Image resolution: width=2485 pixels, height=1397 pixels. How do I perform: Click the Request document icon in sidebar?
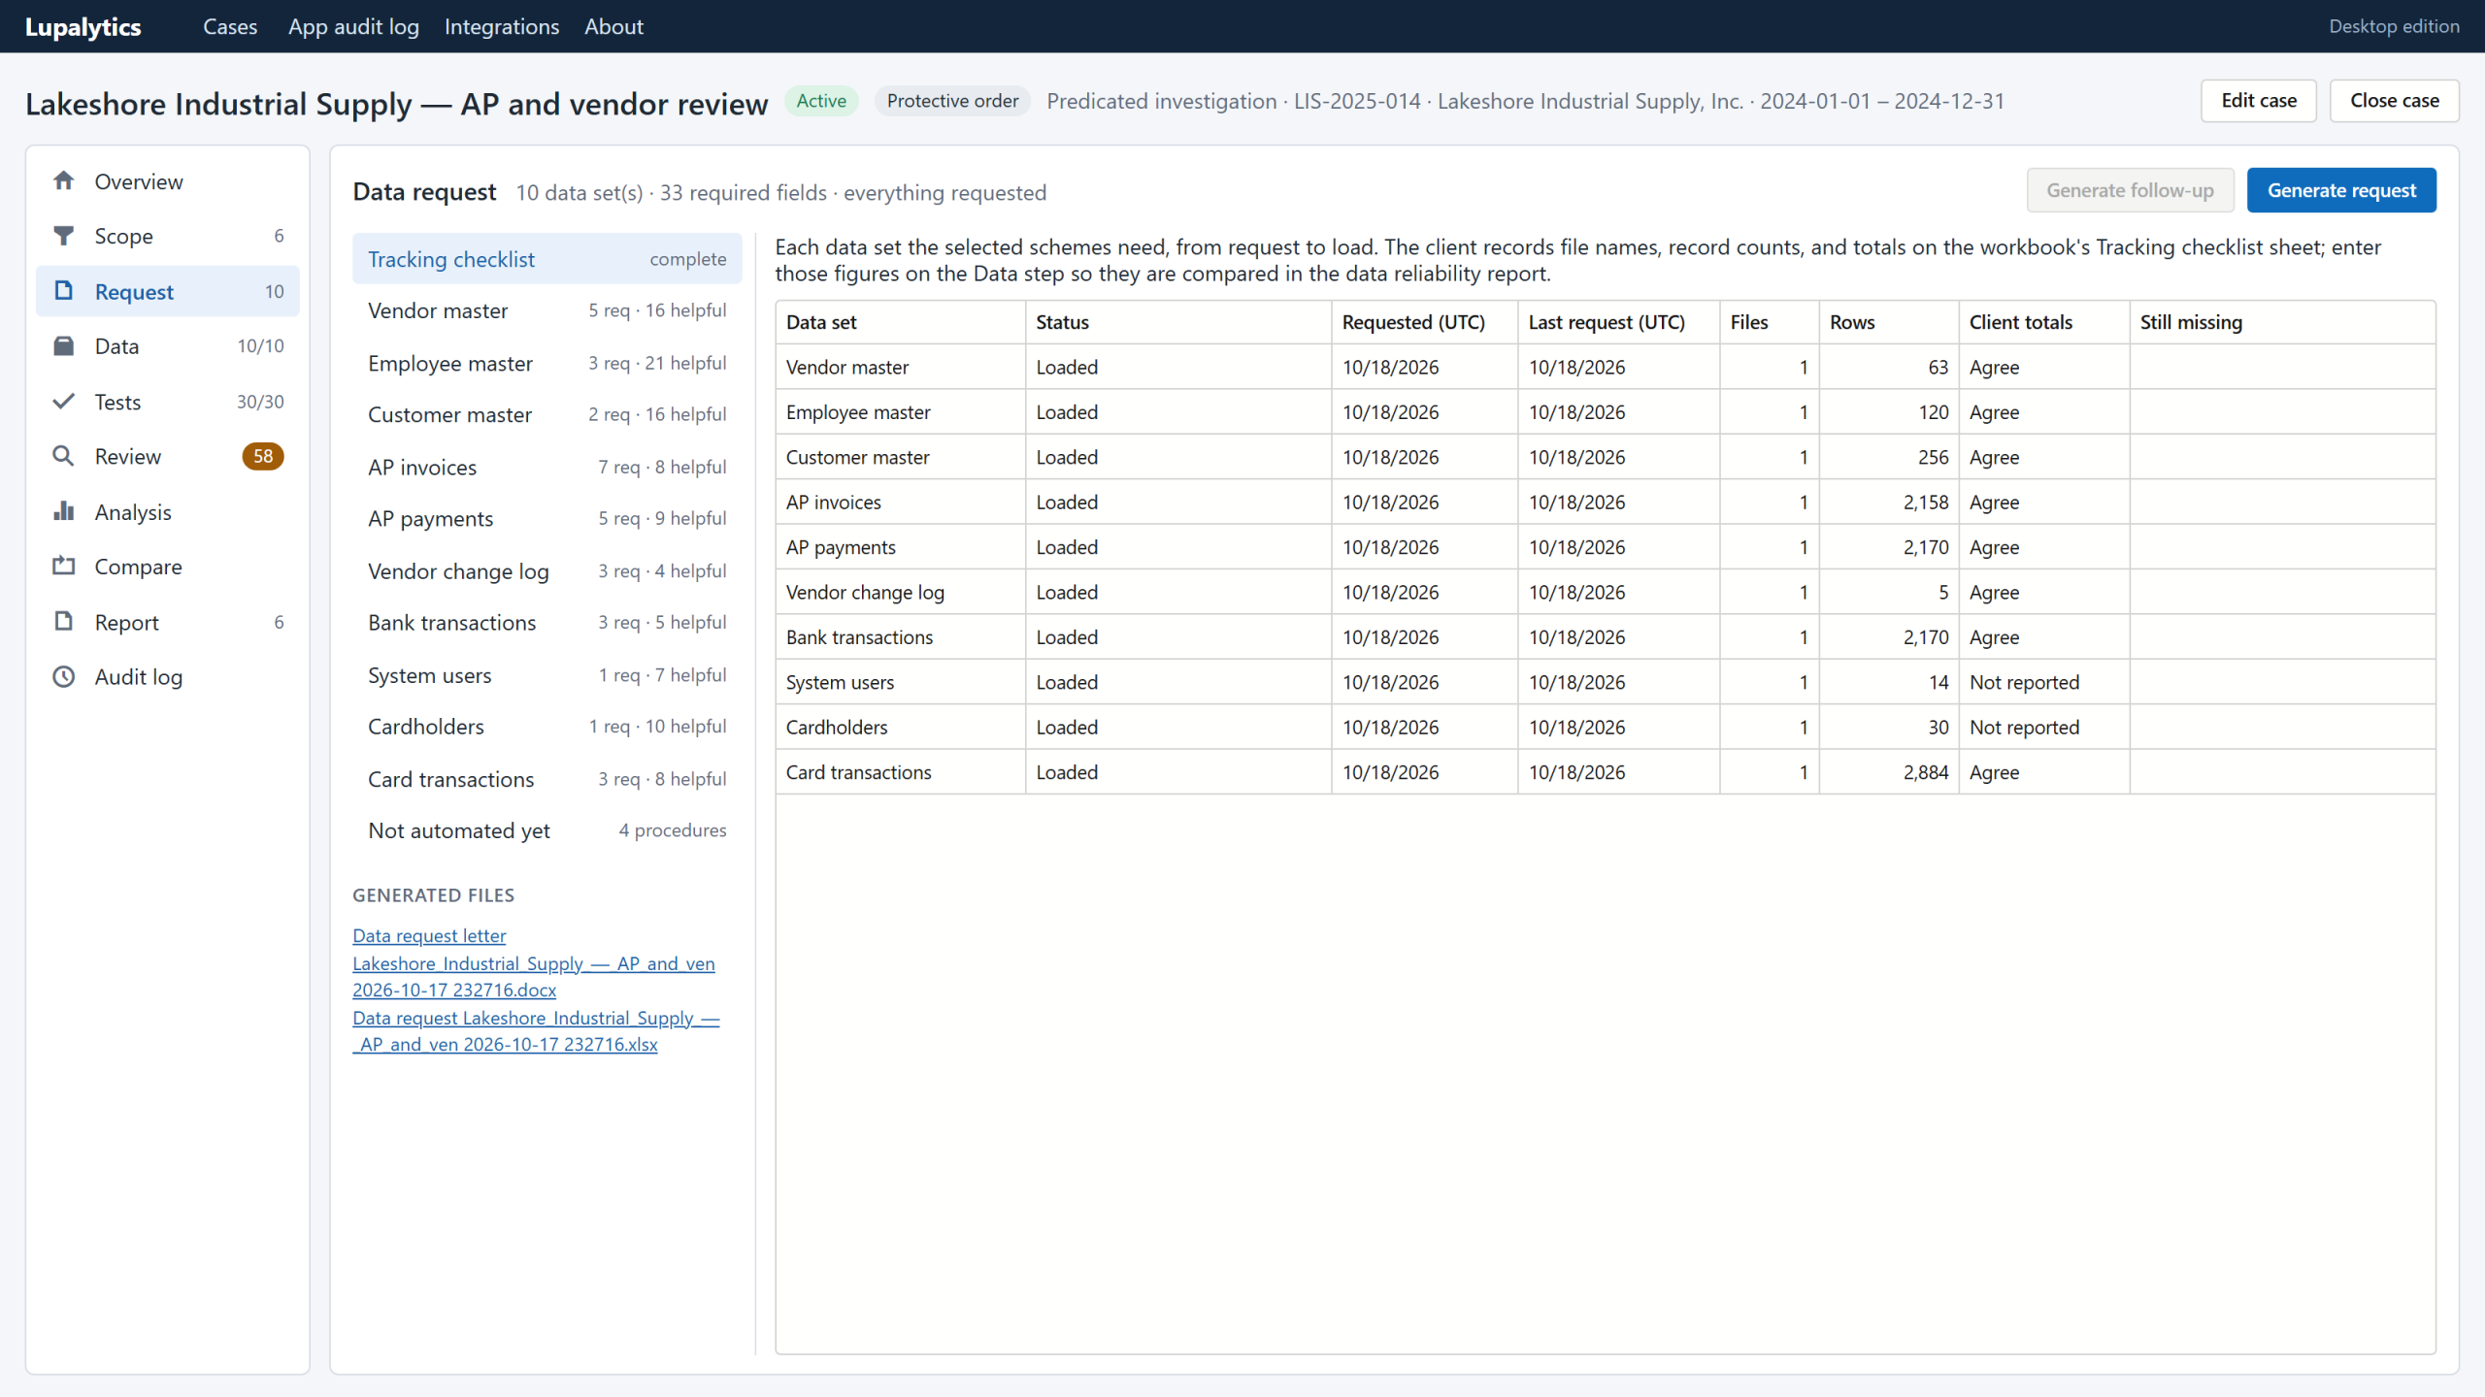(64, 291)
